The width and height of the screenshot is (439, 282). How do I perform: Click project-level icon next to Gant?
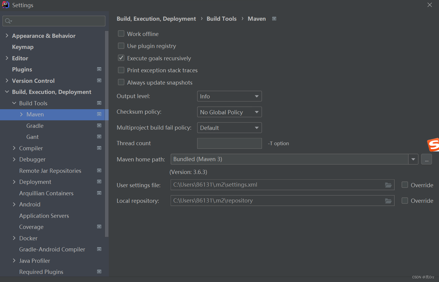pyautogui.click(x=99, y=137)
